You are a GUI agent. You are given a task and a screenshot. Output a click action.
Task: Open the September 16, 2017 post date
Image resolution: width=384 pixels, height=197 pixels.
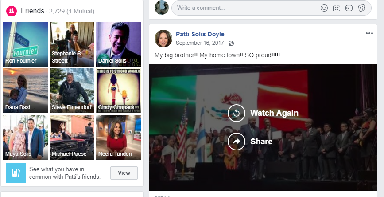tap(200, 43)
